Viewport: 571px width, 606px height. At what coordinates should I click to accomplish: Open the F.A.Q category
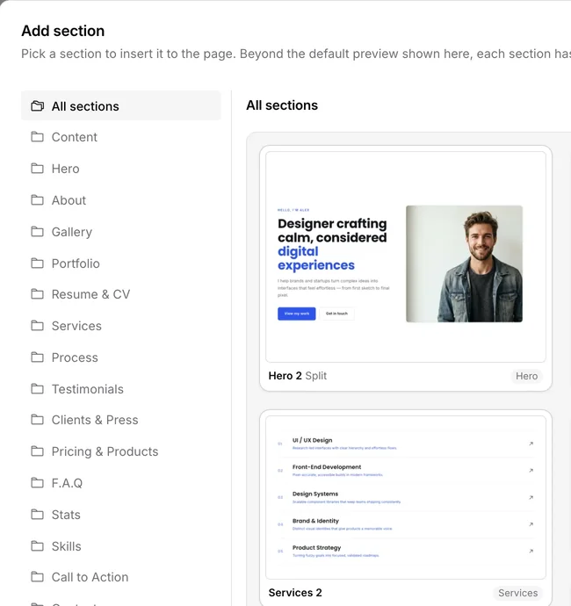click(x=120, y=483)
